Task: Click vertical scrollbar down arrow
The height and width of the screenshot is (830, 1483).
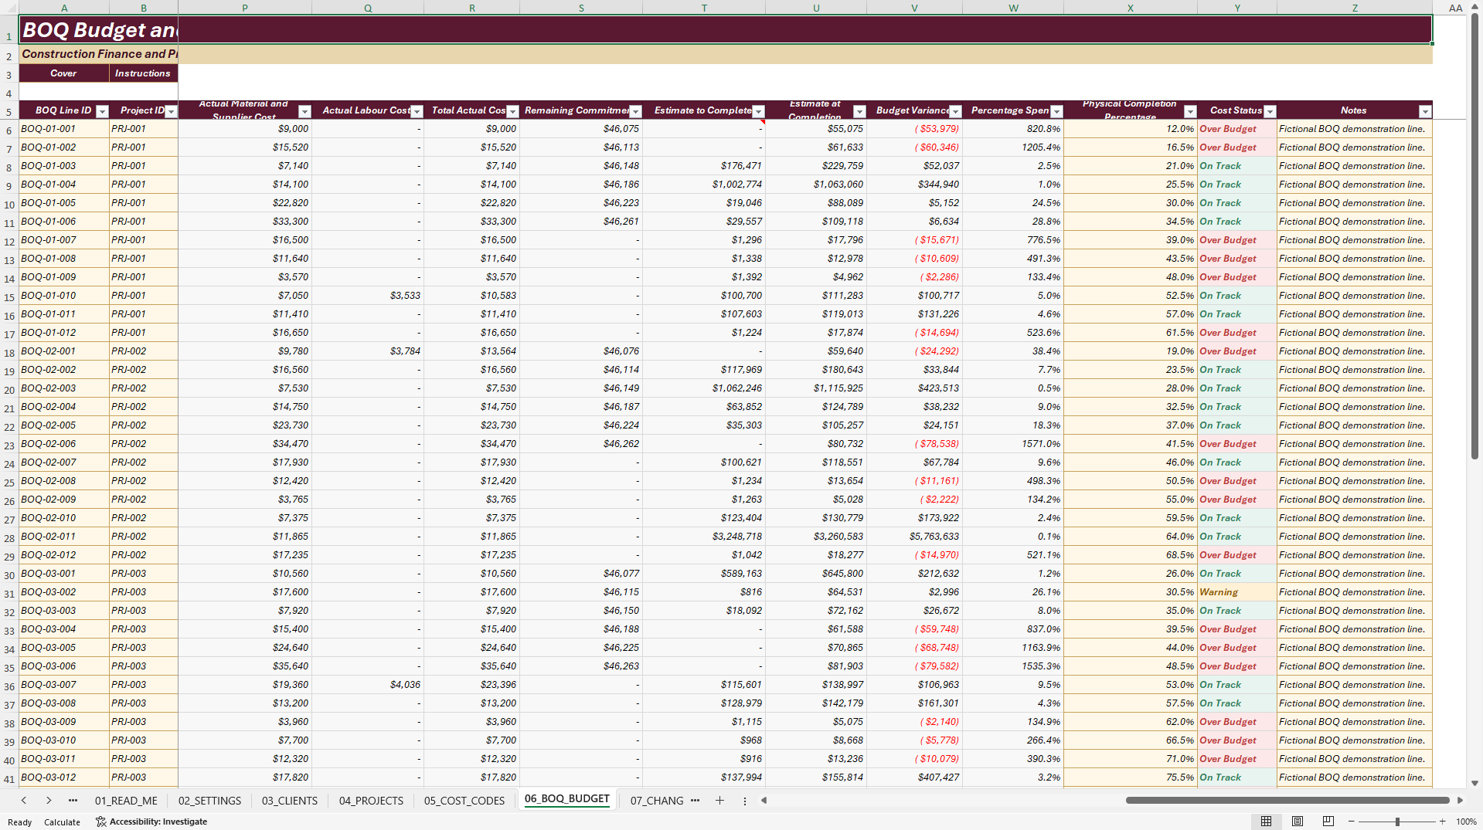Action: 1475,783
